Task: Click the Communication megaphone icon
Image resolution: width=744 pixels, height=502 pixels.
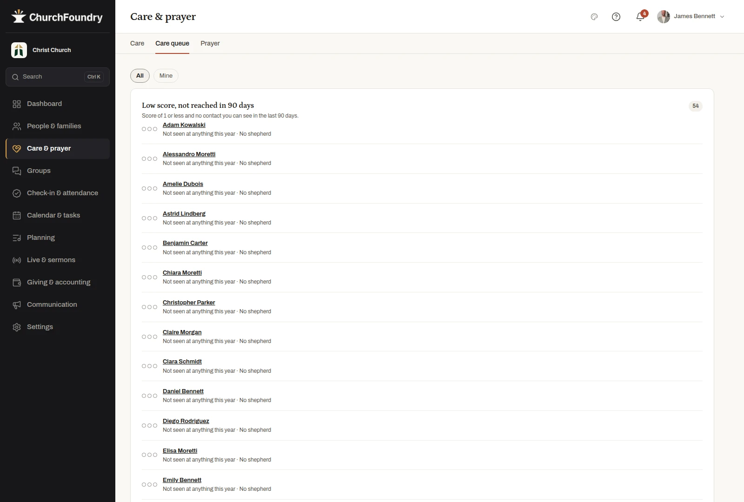Action: click(x=17, y=305)
